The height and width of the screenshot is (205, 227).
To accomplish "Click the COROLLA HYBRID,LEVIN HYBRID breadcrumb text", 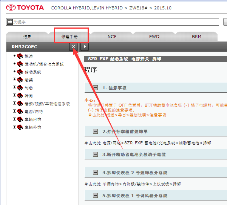I will tap(87, 8).
